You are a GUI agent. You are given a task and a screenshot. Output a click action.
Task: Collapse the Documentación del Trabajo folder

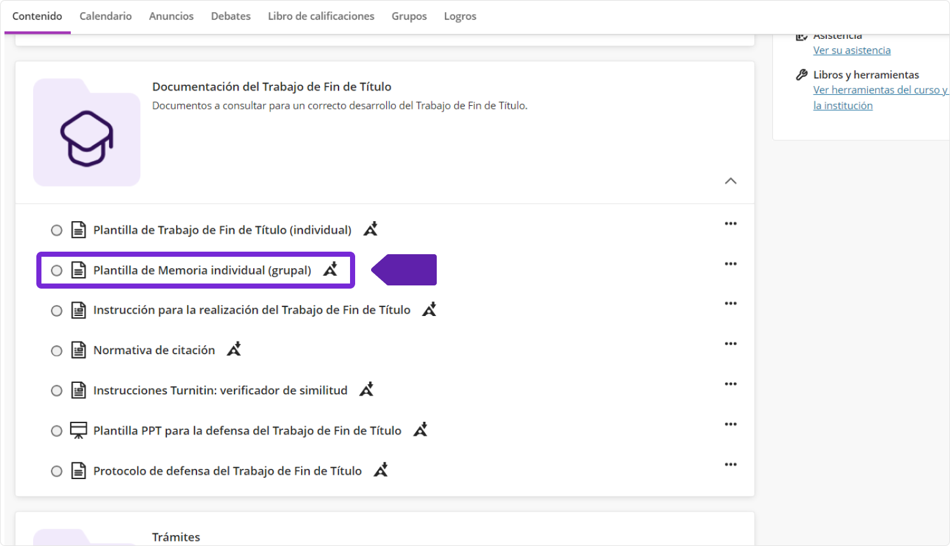click(731, 181)
